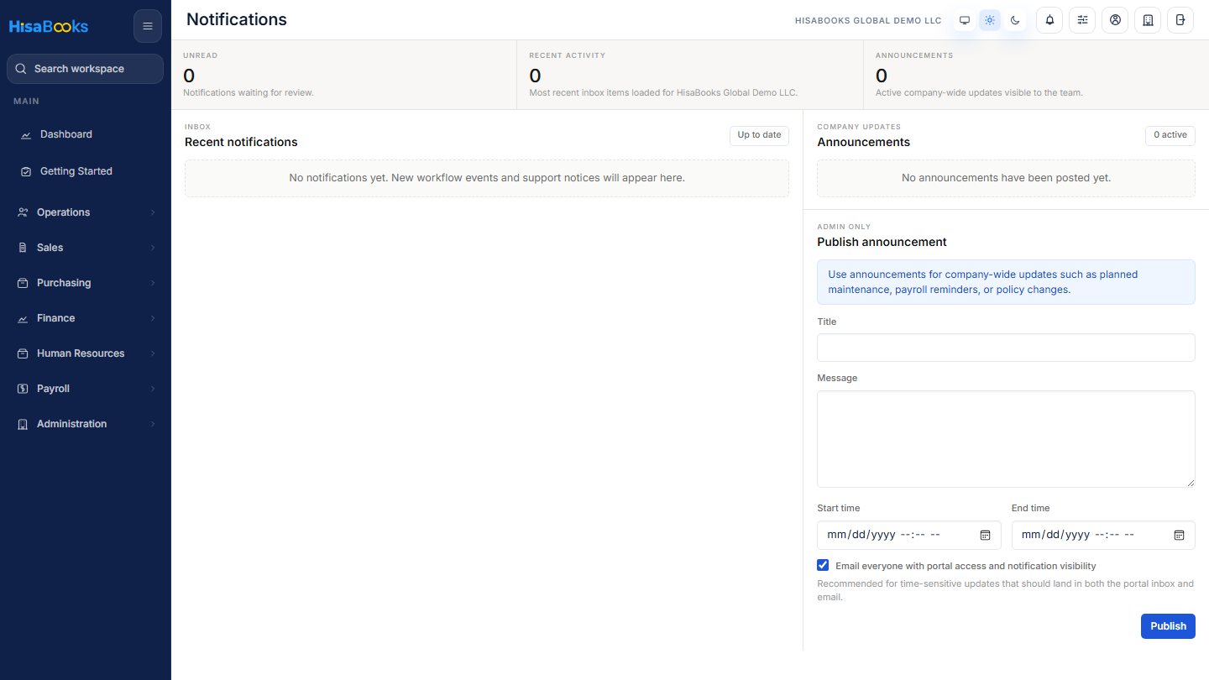Expand the Payroll menu chevron

(153, 389)
